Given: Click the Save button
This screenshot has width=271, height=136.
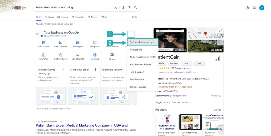Looking at the screenshot, I should pyautogui.click(x=186, y=63).
